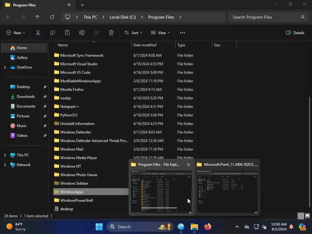Click the Back navigation arrow
Viewport: 312px width, 234px height.
pos(8,17)
